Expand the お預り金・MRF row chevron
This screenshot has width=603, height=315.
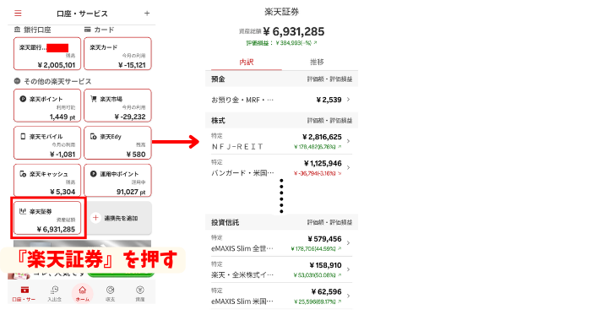(x=348, y=100)
